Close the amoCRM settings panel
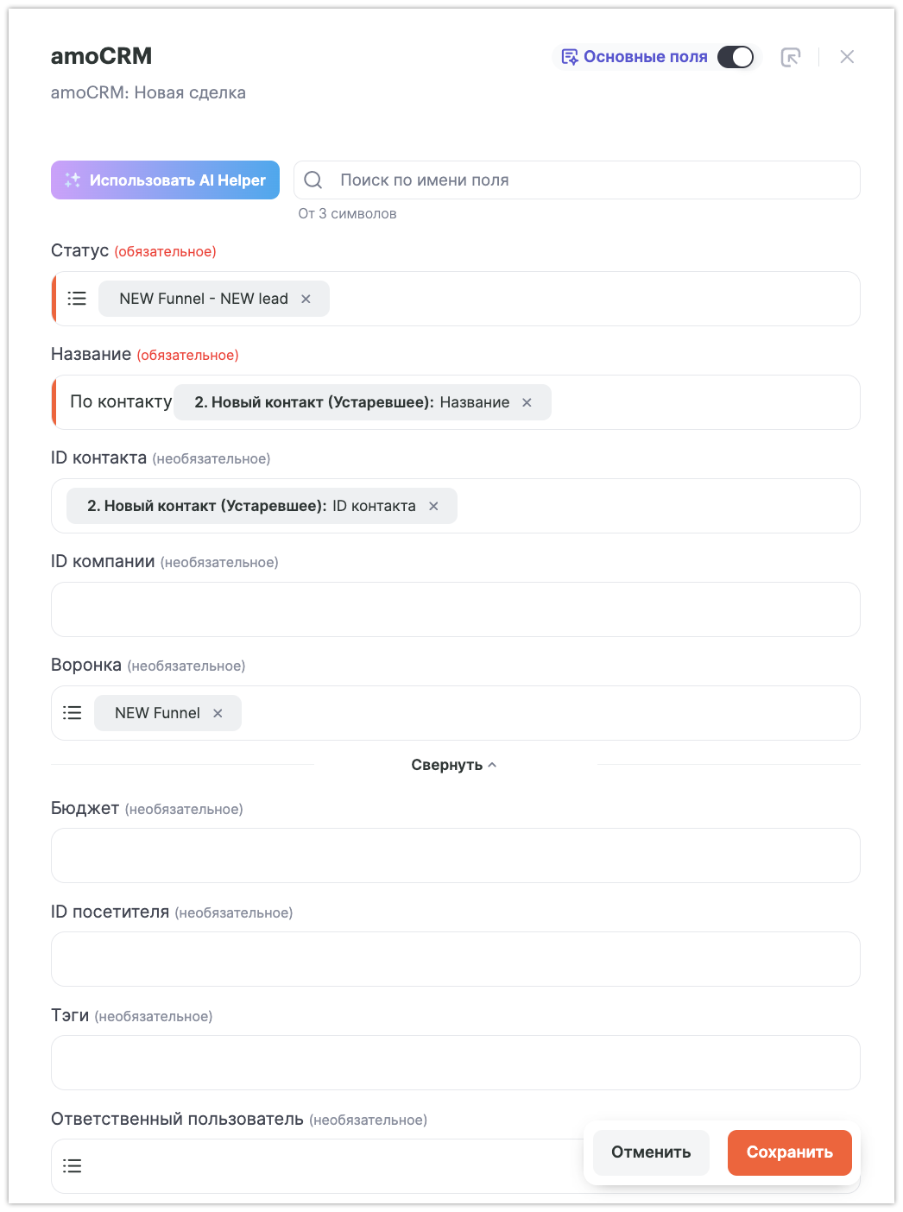The height and width of the screenshot is (1212, 903). [x=847, y=57]
